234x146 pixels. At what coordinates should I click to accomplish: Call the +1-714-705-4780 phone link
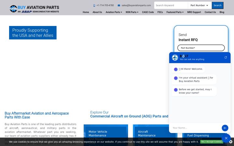pos(105,6)
